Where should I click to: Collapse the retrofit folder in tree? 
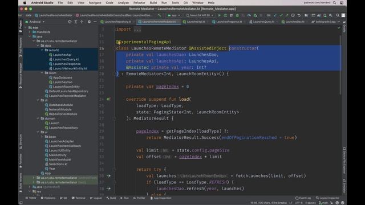pyautogui.click(x=42, y=50)
